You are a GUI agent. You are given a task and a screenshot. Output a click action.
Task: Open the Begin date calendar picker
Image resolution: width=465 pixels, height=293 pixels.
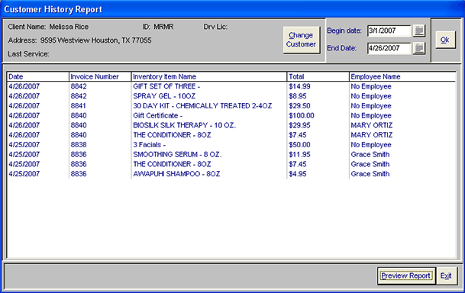click(419, 31)
